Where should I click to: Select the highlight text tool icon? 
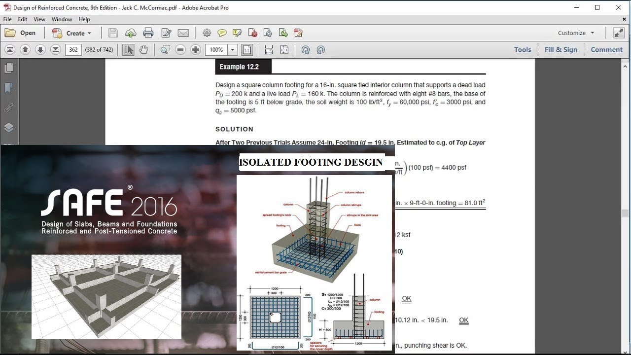point(237,33)
